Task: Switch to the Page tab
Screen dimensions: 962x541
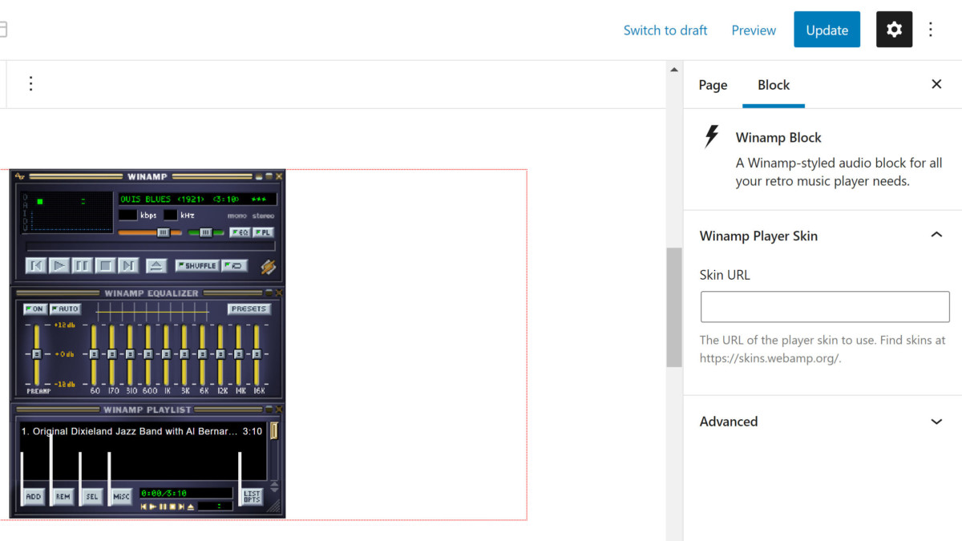Action: click(x=713, y=85)
